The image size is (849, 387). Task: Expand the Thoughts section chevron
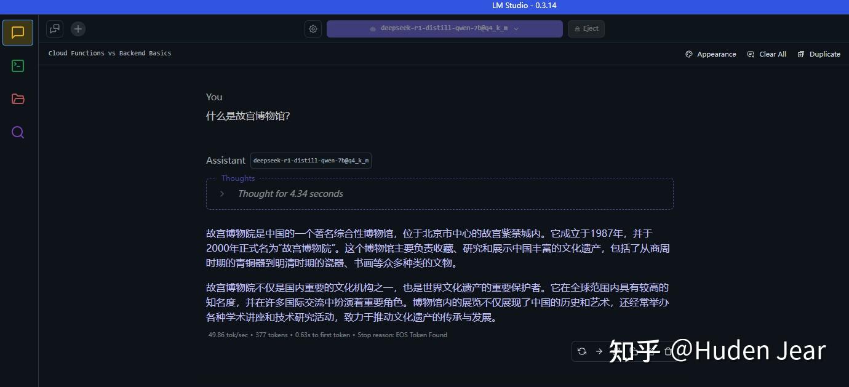(x=222, y=194)
